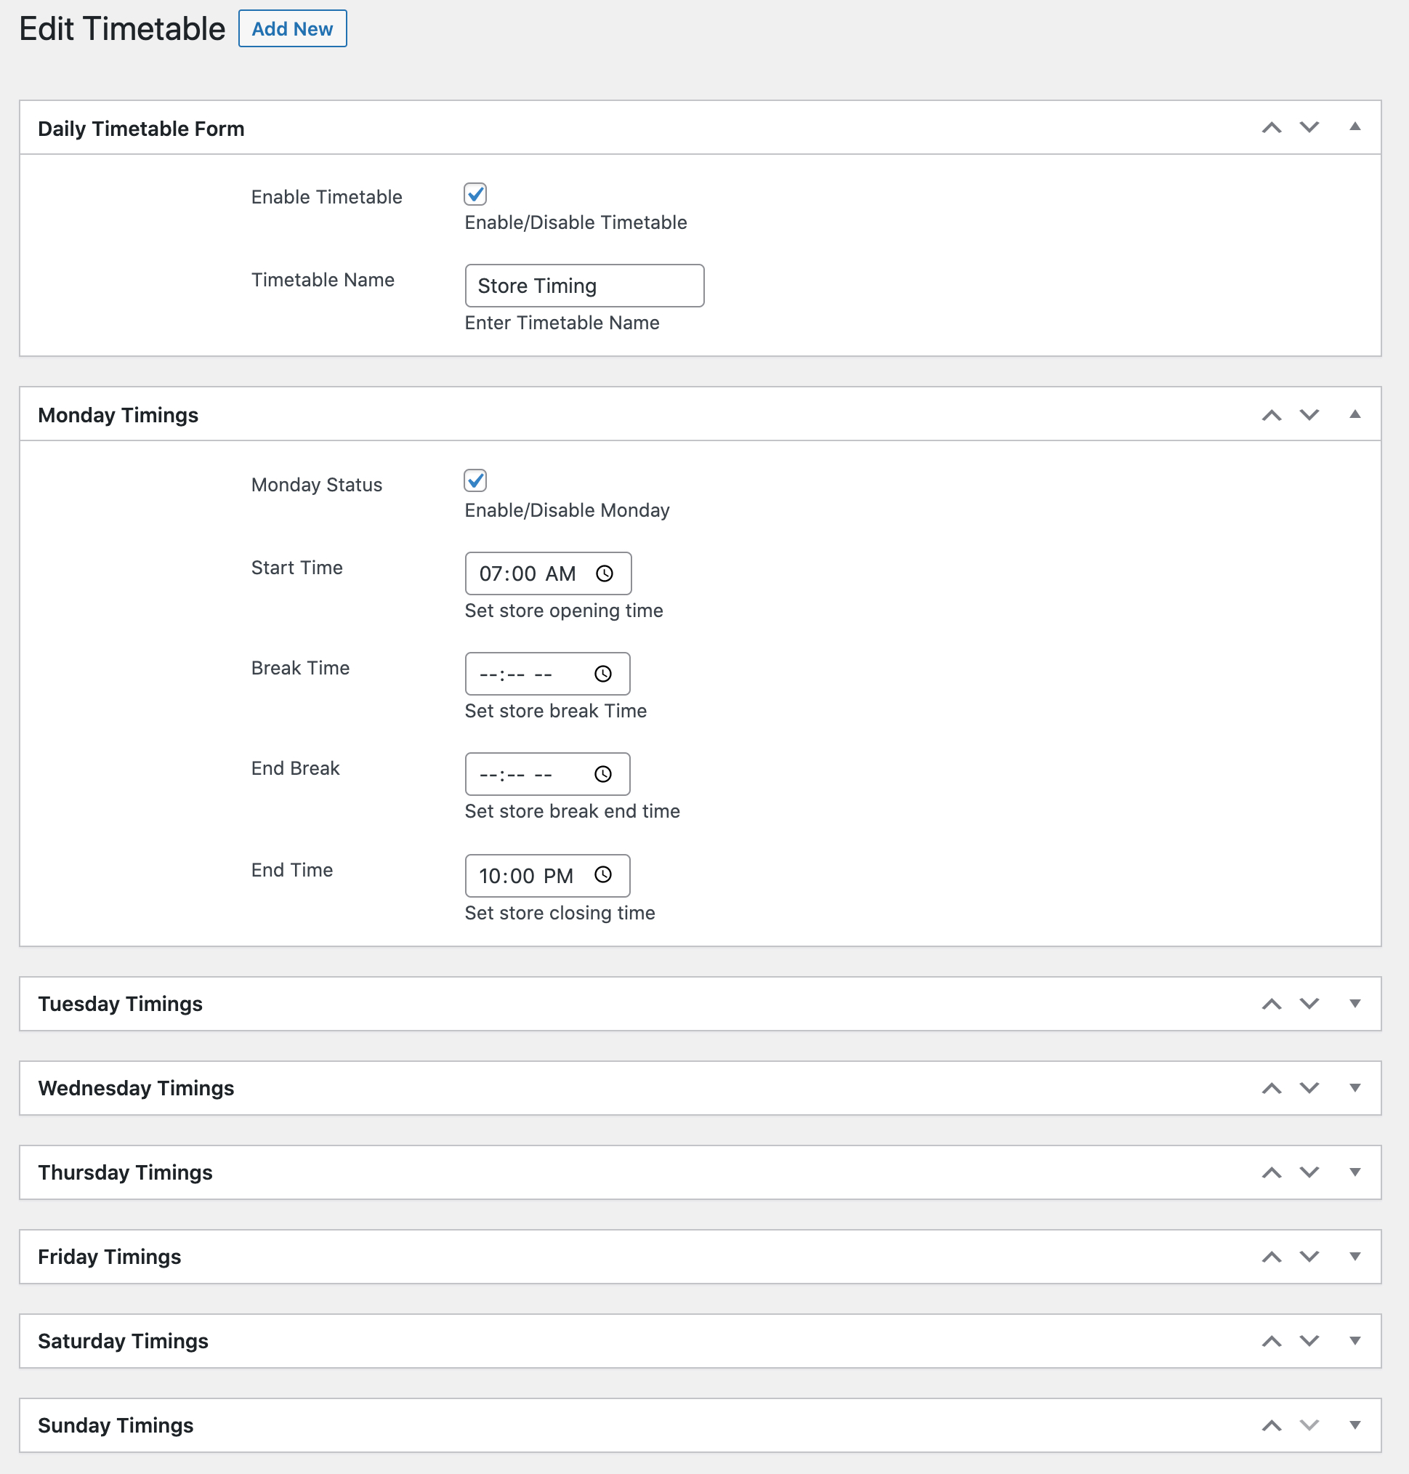Open the clock picker for Start Time
Viewport: 1409px width, 1474px height.
(604, 574)
